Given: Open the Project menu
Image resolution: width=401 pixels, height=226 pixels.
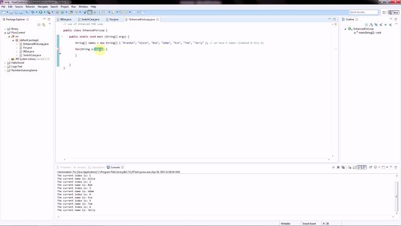Looking at the screenshot, I should [x=65, y=7].
